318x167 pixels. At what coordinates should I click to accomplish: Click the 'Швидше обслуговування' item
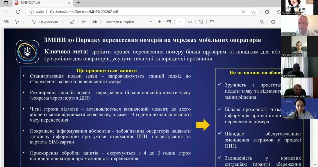263,140
